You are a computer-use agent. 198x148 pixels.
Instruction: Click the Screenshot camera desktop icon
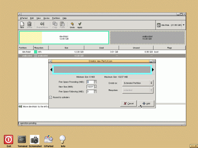pyautogui.click(x=34, y=140)
